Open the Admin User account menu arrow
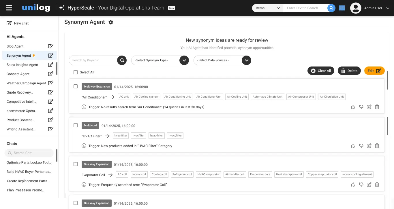 pos(388,8)
